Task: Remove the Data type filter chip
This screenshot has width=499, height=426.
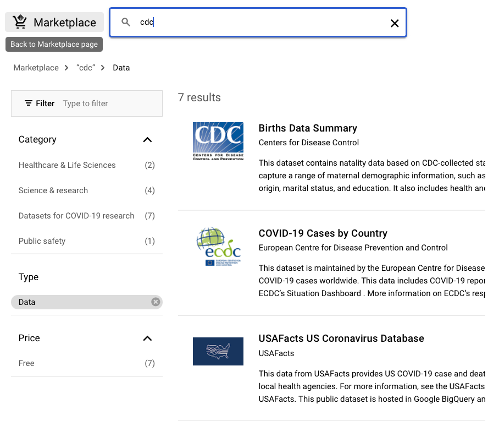Action: point(156,302)
